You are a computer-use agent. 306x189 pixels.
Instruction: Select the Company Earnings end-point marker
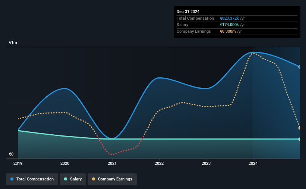pos(300,128)
